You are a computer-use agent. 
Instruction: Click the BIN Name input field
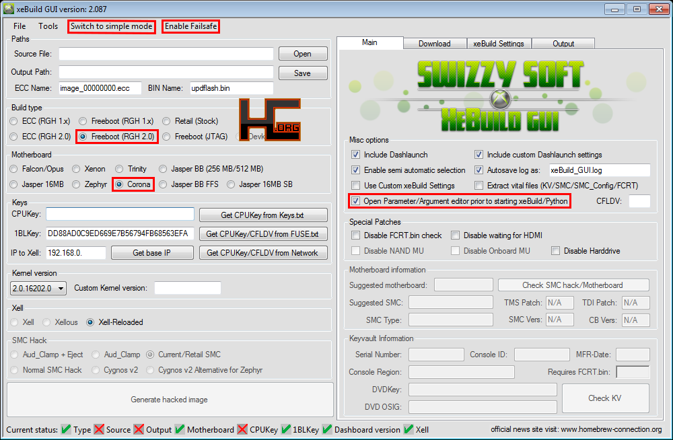click(x=232, y=88)
